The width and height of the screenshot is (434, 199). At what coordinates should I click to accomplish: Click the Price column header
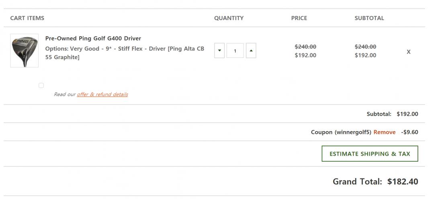click(x=299, y=18)
